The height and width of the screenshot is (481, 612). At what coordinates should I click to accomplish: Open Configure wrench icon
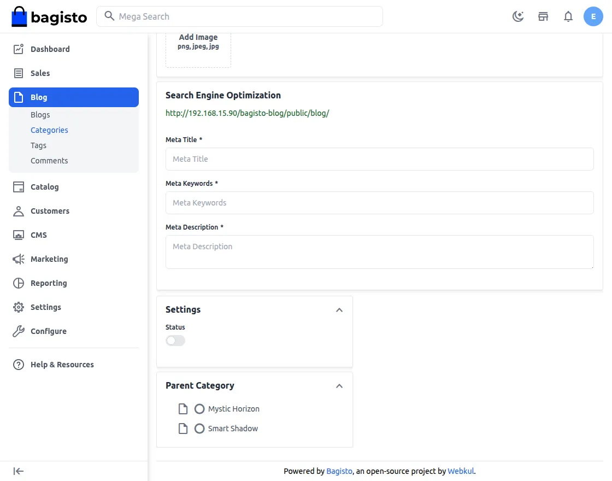tap(19, 331)
